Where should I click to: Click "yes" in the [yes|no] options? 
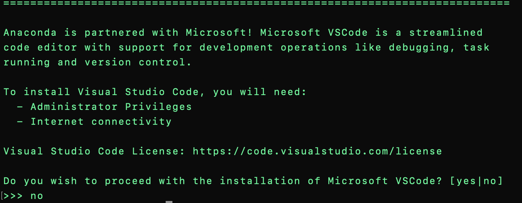point(468,181)
